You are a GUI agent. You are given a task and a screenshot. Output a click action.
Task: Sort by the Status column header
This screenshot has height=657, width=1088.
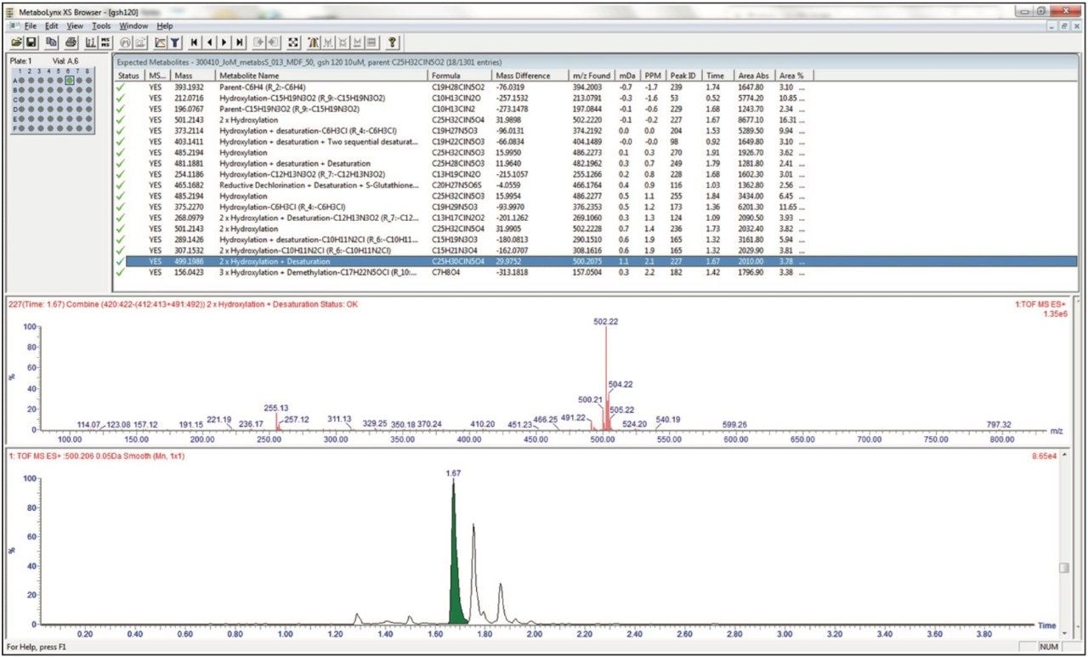point(128,76)
